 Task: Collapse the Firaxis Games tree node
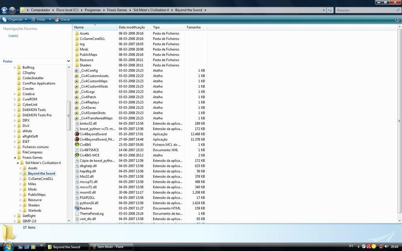pyautogui.click(x=15, y=158)
